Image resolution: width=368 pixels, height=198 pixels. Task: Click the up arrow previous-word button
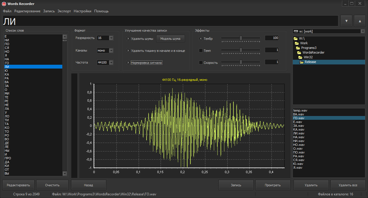[x=360, y=21]
